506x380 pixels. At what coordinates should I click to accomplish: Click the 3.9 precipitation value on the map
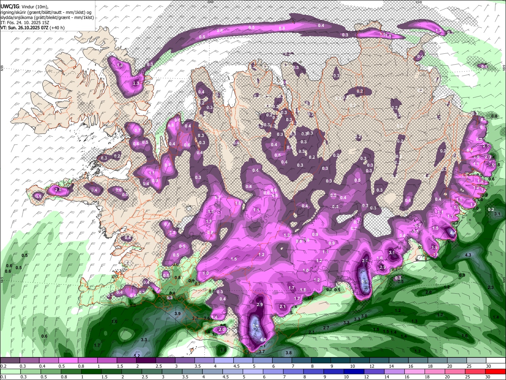point(177,313)
